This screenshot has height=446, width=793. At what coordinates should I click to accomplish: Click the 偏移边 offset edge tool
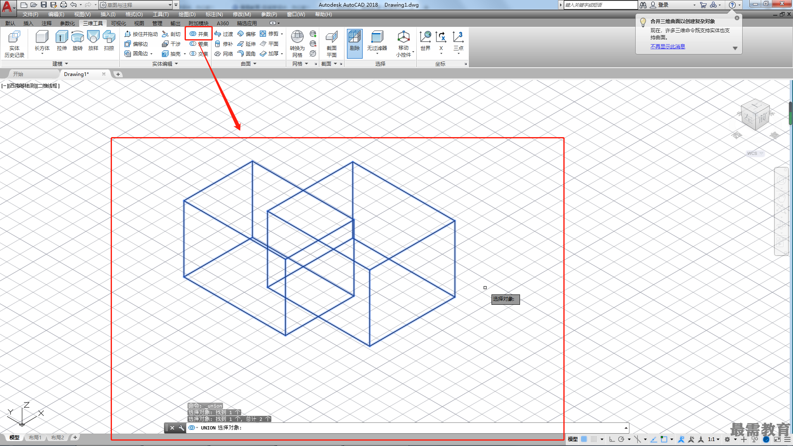[x=136, y=44]
